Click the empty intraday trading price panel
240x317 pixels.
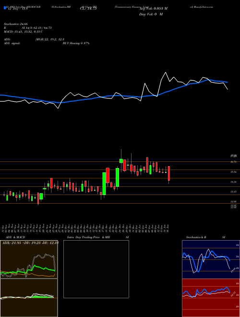(96, 269)
